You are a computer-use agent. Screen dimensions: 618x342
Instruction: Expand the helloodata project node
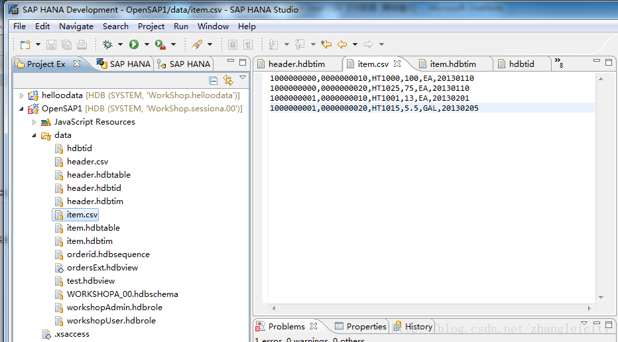pos(21,95)
